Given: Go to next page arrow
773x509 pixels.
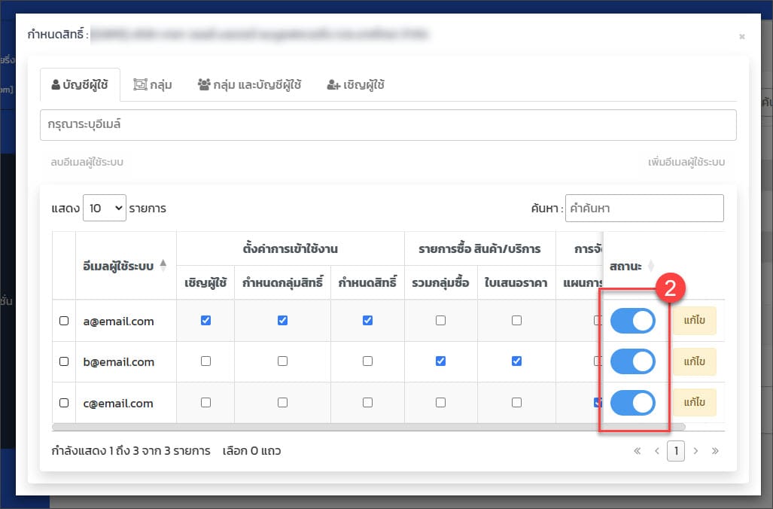Looking at the screenshot, I should pyautogui.click(x=695, y=451).
